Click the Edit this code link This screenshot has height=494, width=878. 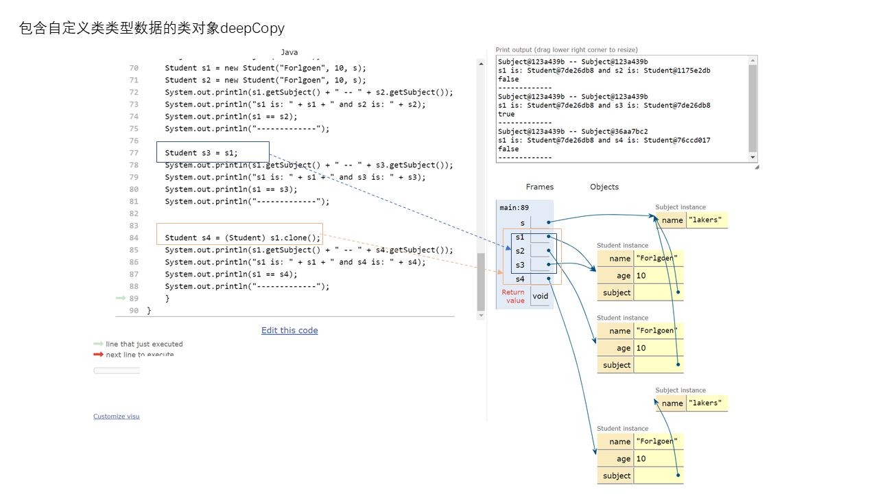pyautogui.click(x=289, y=331)
